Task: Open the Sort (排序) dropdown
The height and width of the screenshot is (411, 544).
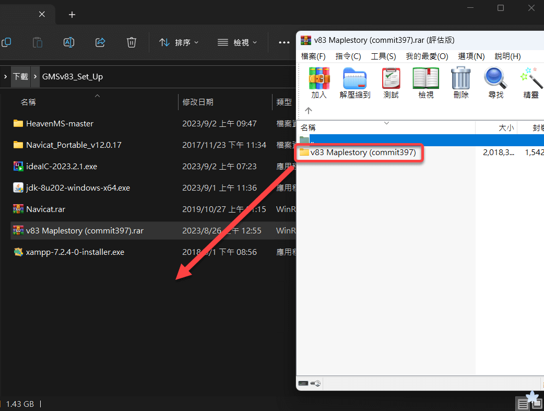Action: pos(179,42)
